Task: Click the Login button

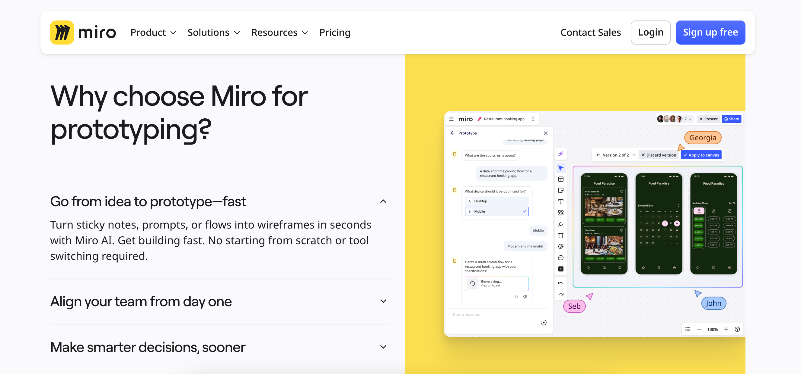Action: (650, 33)
